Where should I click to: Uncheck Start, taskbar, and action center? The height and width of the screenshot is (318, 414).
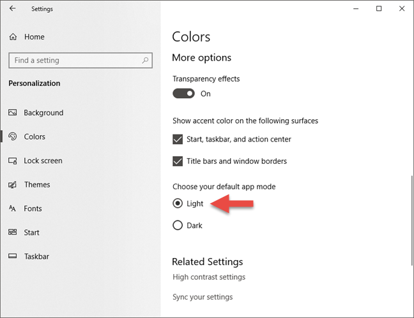(x=178, y=140)
